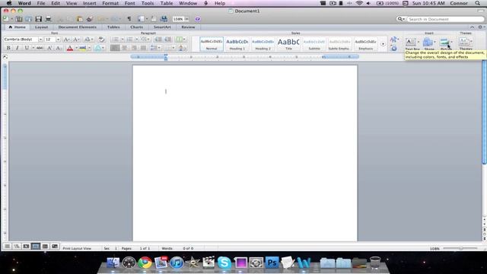The width and height of the screenshot is (487, 274).
Task: Open the font size 12 dropdown
Action: coord(58,40)
